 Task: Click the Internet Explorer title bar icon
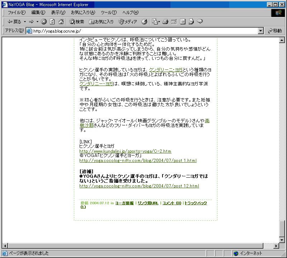(x=5, y=5)
